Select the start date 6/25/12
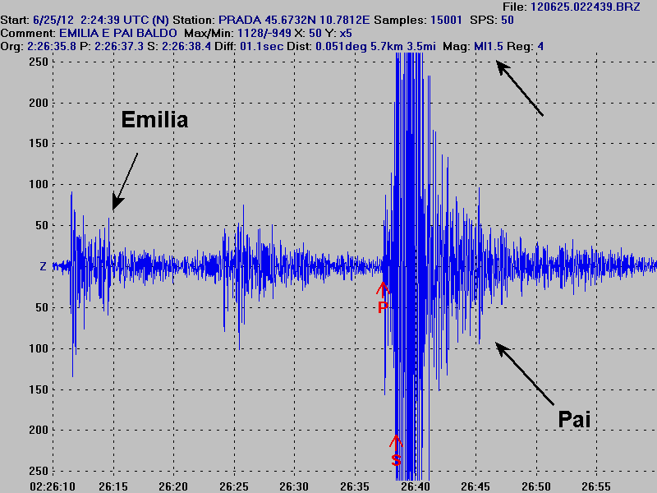Screen dimensions: 657x493 tap(53, 20)
